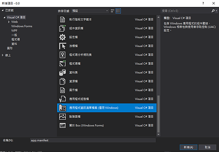Select the Web category label

click(14, 22)
